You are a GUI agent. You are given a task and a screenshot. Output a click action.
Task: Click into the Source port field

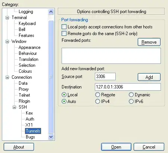[x=105, y=76]
